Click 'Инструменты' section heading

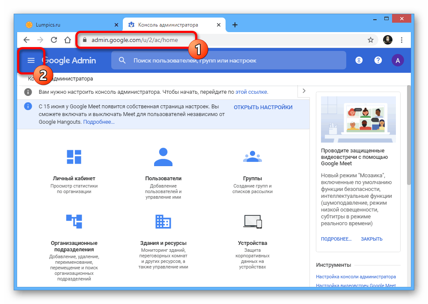(333, 265)
